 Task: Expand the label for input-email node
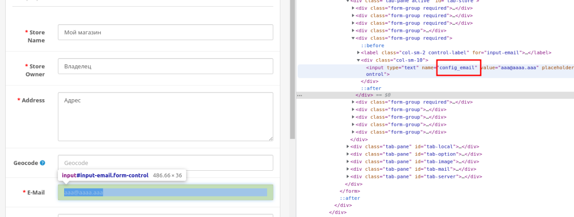pos(358,52)
